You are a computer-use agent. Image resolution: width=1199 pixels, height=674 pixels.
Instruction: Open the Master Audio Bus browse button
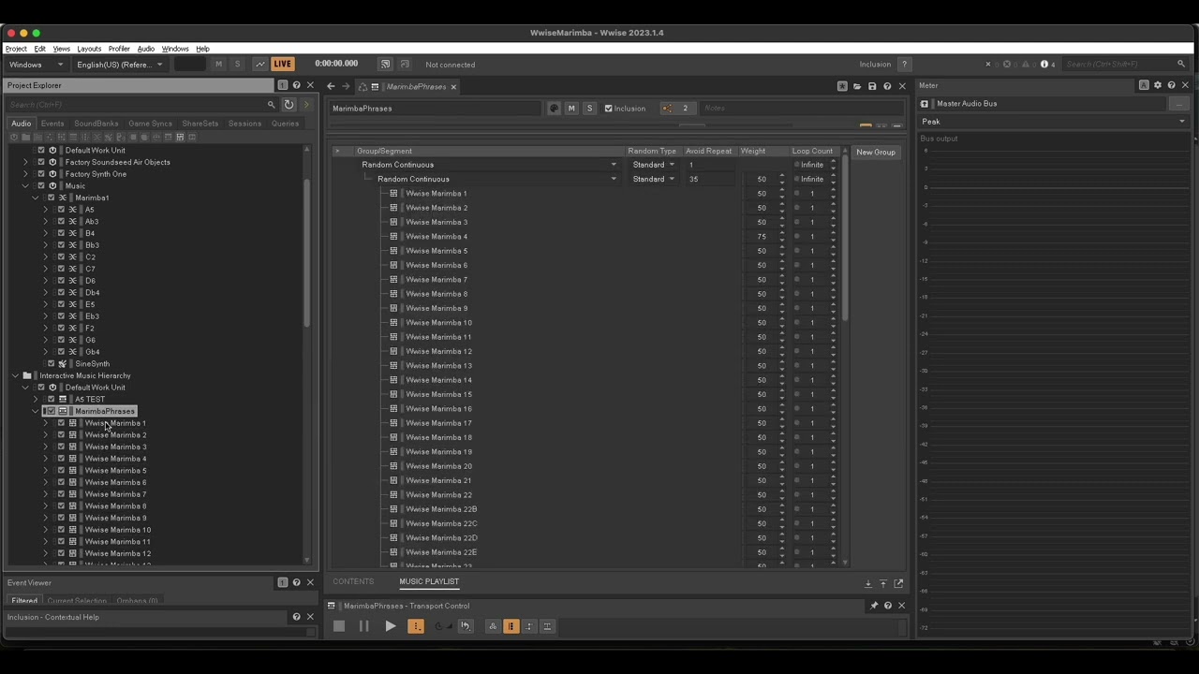pos(1179,104)
